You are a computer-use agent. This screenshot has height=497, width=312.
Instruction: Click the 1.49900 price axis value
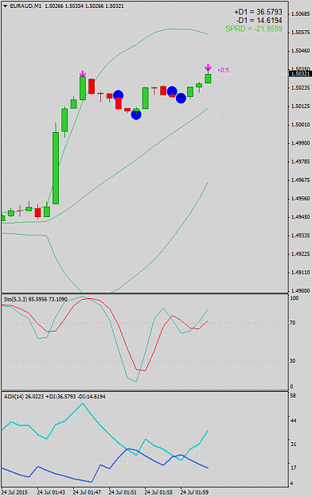300,143
